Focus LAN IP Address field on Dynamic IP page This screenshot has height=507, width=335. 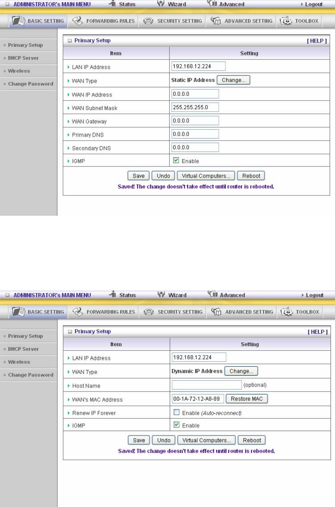click(x=199, y=358)
